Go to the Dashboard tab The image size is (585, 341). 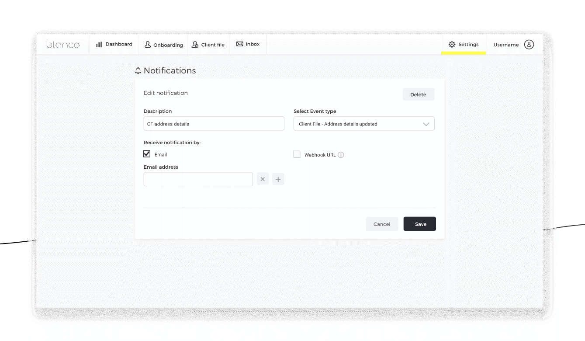[x=114, y=44]
